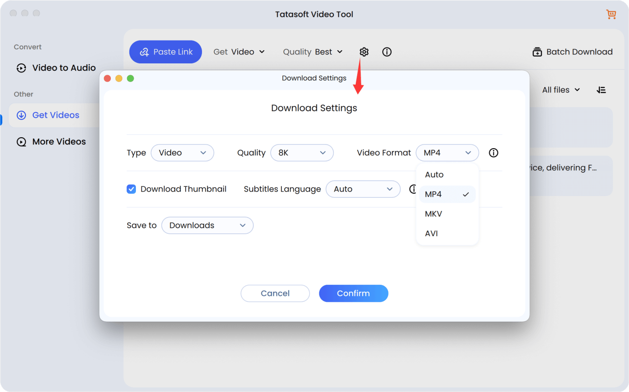Confirm the download settings
Image resolution: width=629 pixels, height=392 pixels.
[353, 293]
